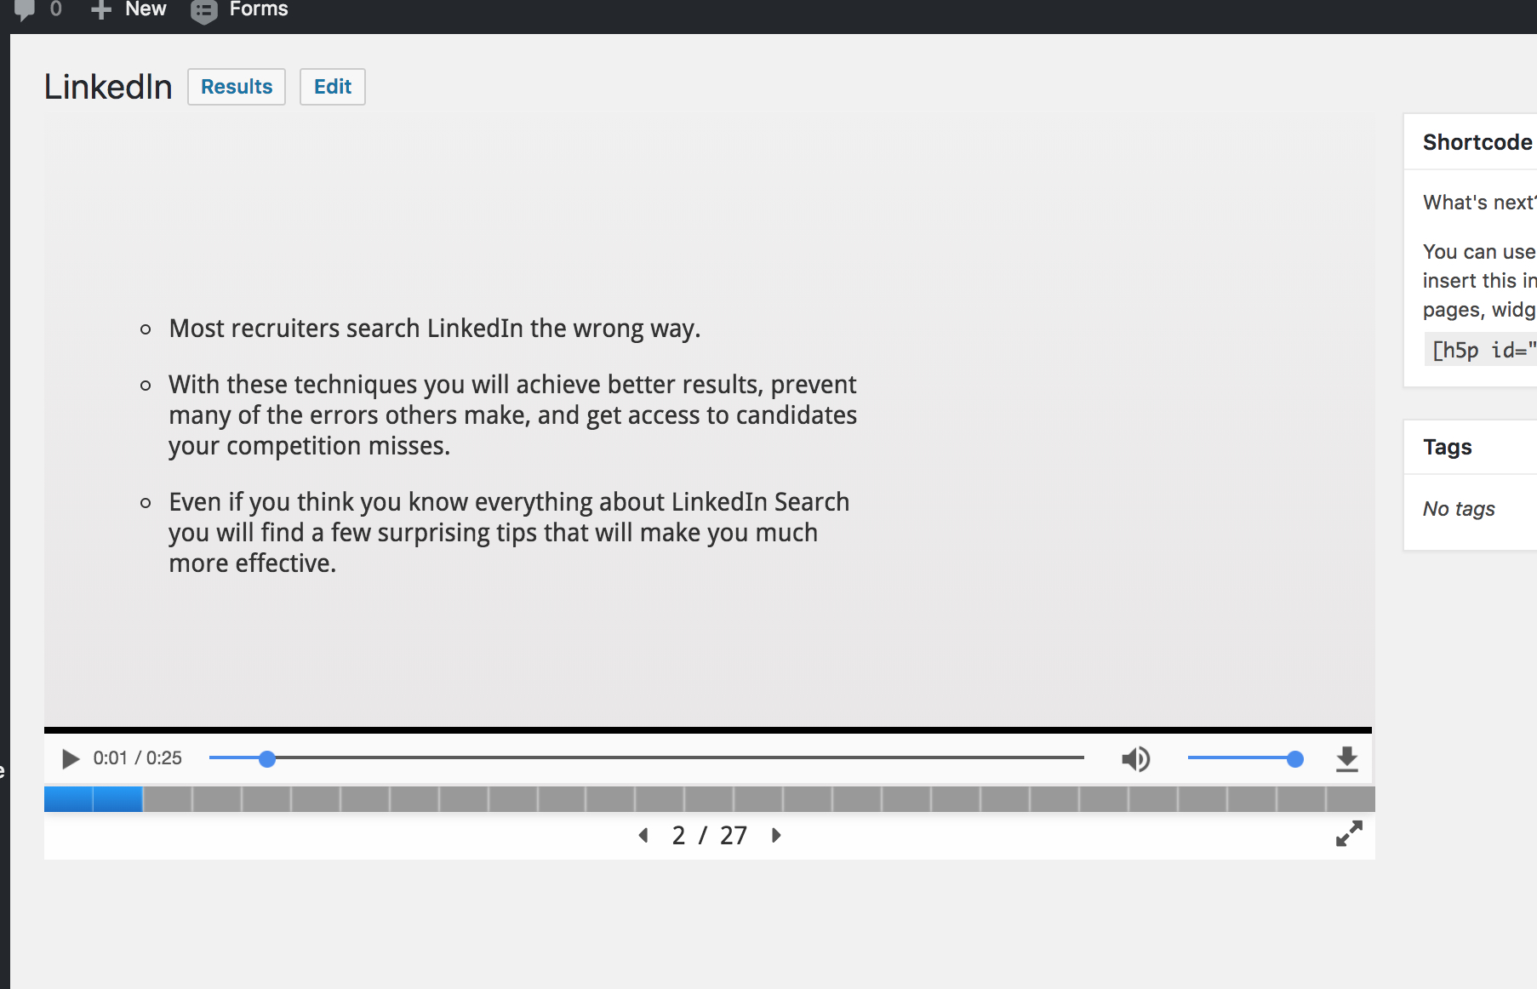Mute the audio speaker icon
Viewport: 1537px width, 989px height.
click(1135, 758)
